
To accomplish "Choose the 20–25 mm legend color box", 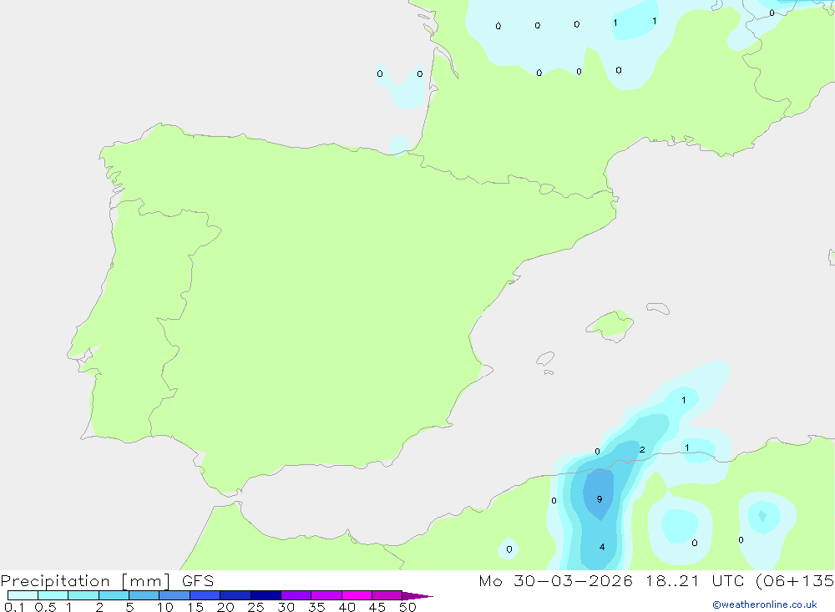I will click(235, 595).
